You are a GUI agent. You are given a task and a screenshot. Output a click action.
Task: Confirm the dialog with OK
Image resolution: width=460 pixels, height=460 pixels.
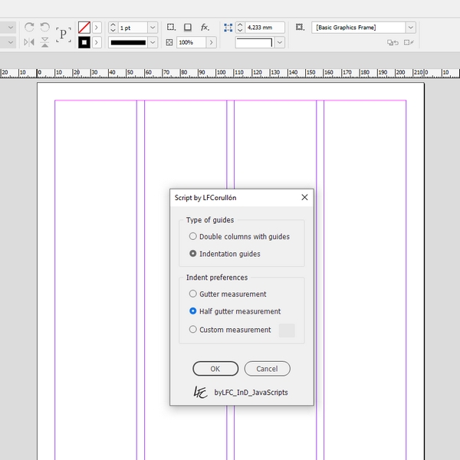click(x=215, y=369)
